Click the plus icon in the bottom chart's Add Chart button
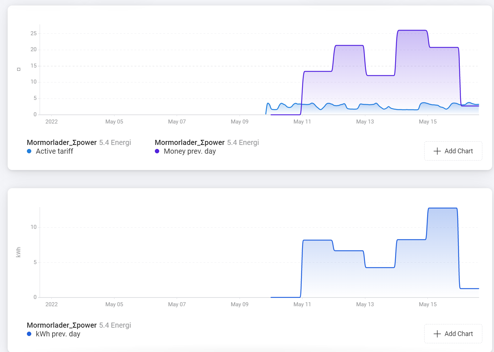The width and height of the screenshot is (494, 352). [437, 334]
